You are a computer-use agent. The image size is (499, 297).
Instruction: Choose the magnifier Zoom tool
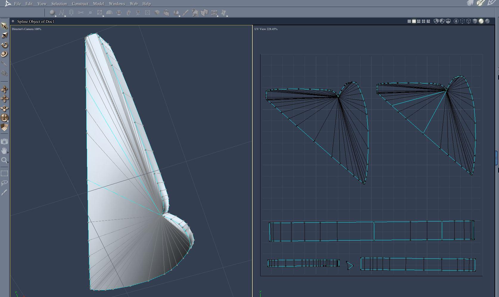pyautogui.click(x=4, y=160)
